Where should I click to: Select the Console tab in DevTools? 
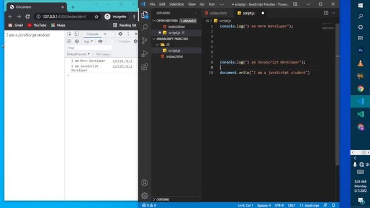coord(92,34)
